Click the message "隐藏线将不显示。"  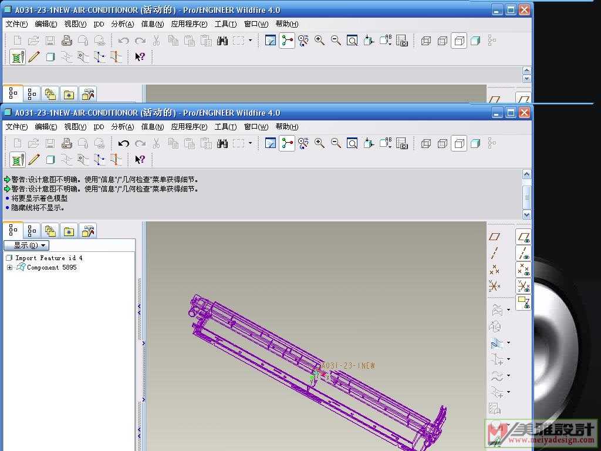(38, 208)
